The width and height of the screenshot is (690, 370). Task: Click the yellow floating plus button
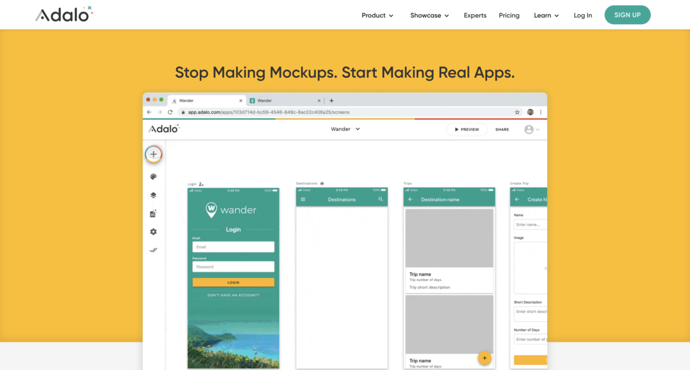[x=485, y=358]
